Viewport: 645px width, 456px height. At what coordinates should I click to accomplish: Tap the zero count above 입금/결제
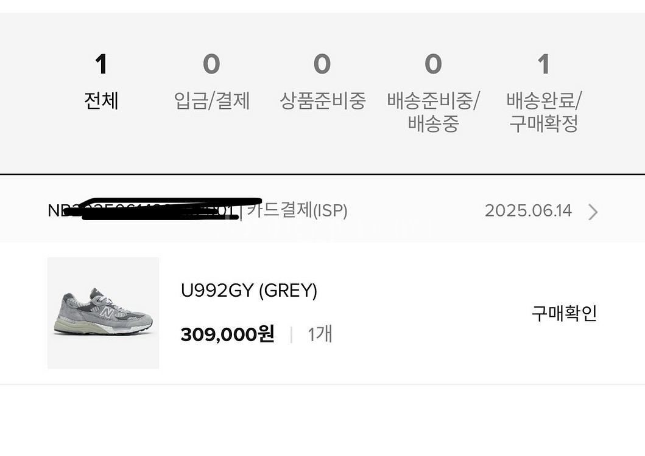coord(211,64)
